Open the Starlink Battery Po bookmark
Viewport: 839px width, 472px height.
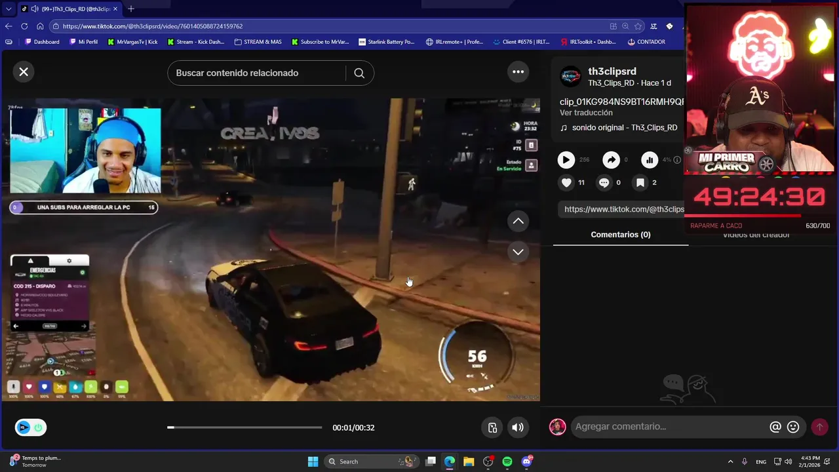point(387,42)
